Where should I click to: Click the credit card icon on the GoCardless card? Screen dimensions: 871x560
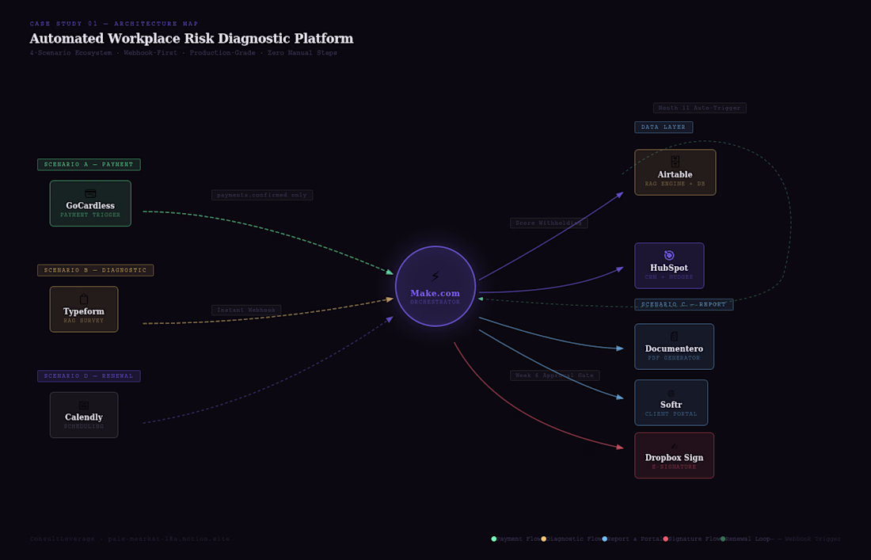coord(90,193)
